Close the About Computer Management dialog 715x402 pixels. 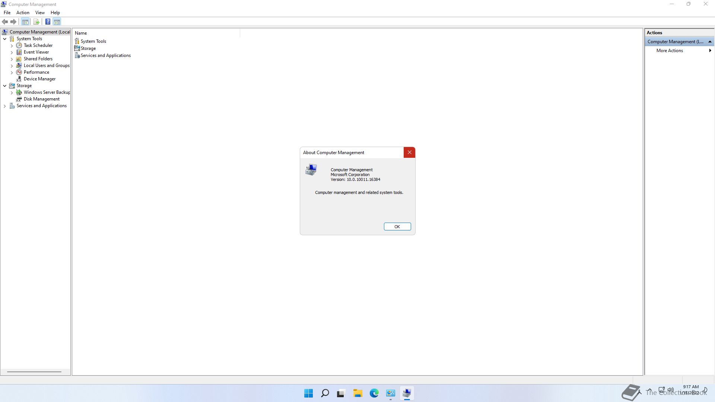[x=409, y=152]
